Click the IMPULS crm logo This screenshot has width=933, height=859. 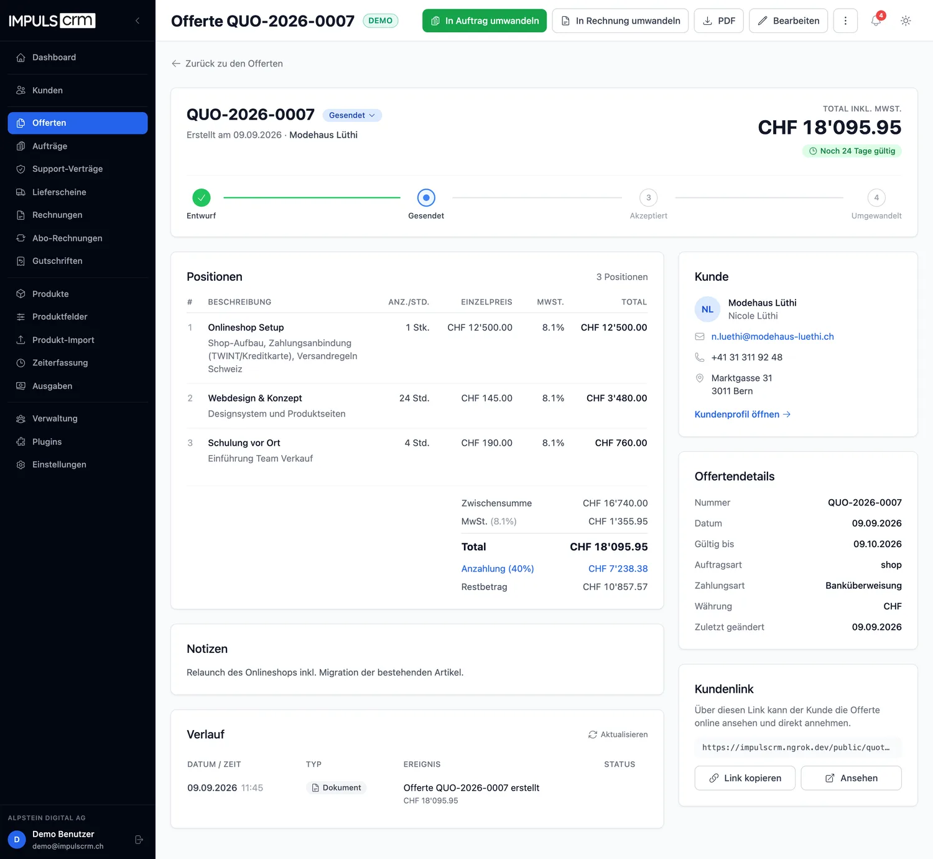coord(52,21)
